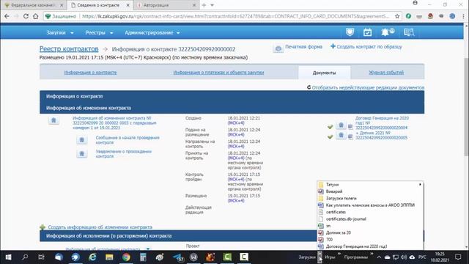Open Google Chrome from the taskbar
The height and width of the screenshot is (264, 469).
point(126,257)
